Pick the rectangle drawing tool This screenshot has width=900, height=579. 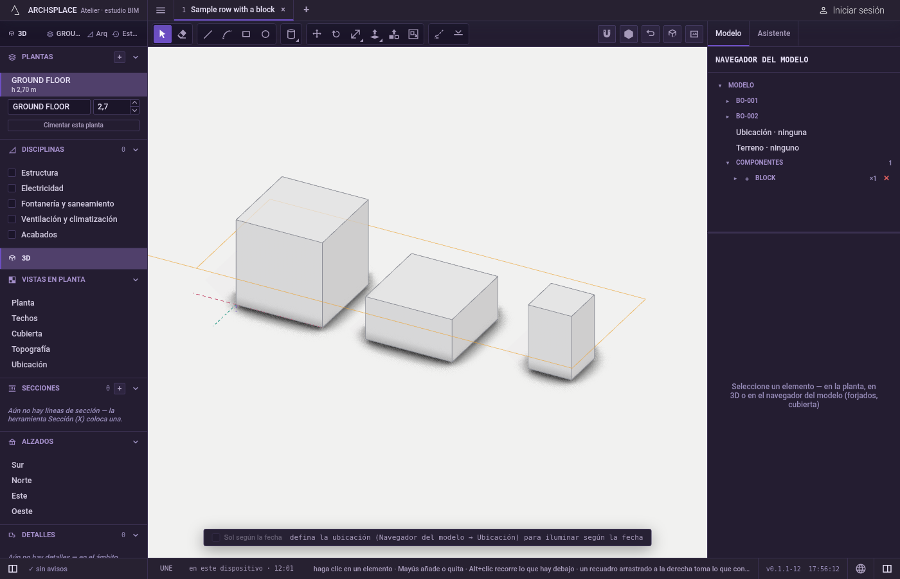coord(246,34)
